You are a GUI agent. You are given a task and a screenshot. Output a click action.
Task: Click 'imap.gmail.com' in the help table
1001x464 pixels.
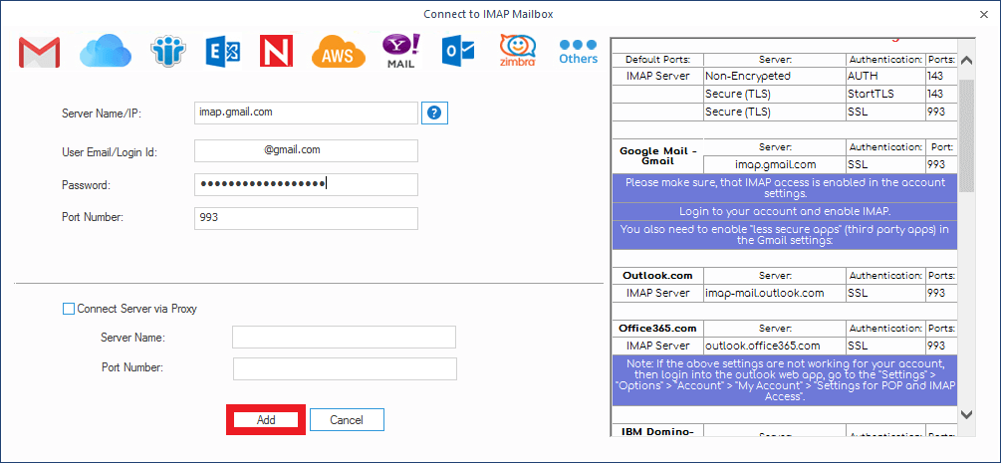click(x=775, y=164)
